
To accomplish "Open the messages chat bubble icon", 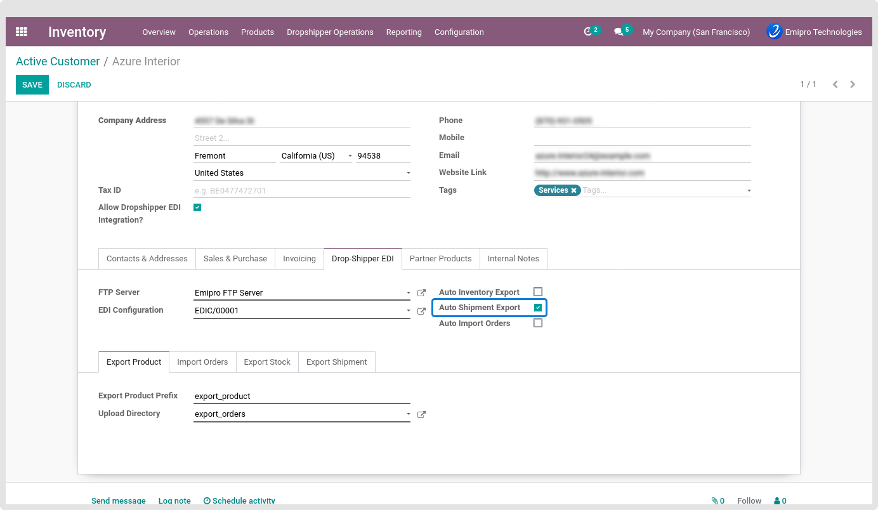I will tap(619, 32).
